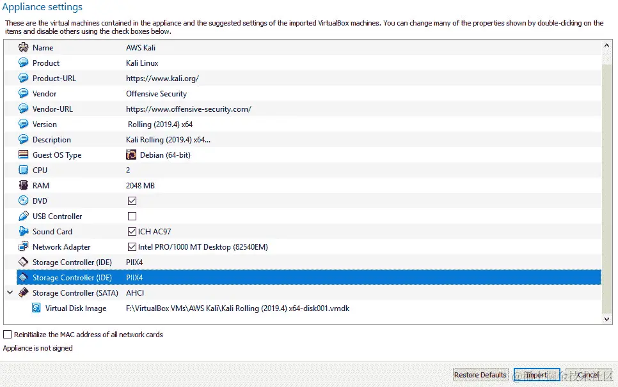Select the Offensive Security vendor value
The height and width of the screenshot is (387, 618).
tap(157, 94)
